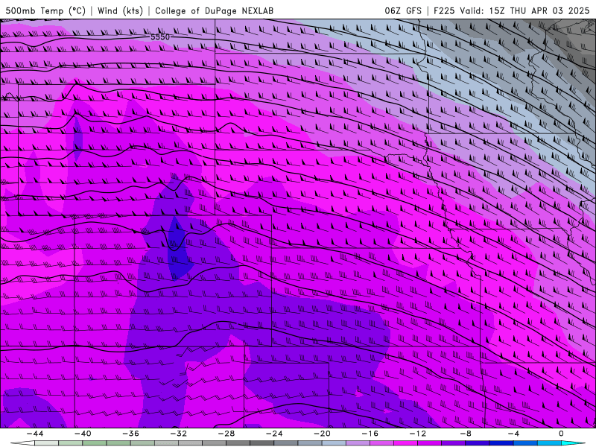Click the -28 colorbar label
The image size is (596, 447).
point(226,434)
